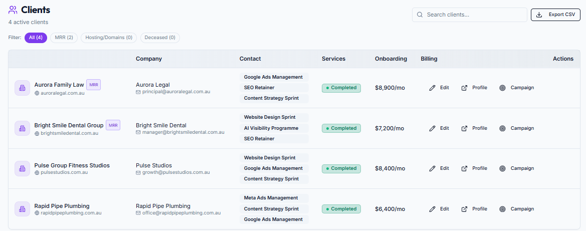Click into the Search clients field
The height and width of the screenshot is (231, 586).
click(469, 15)
